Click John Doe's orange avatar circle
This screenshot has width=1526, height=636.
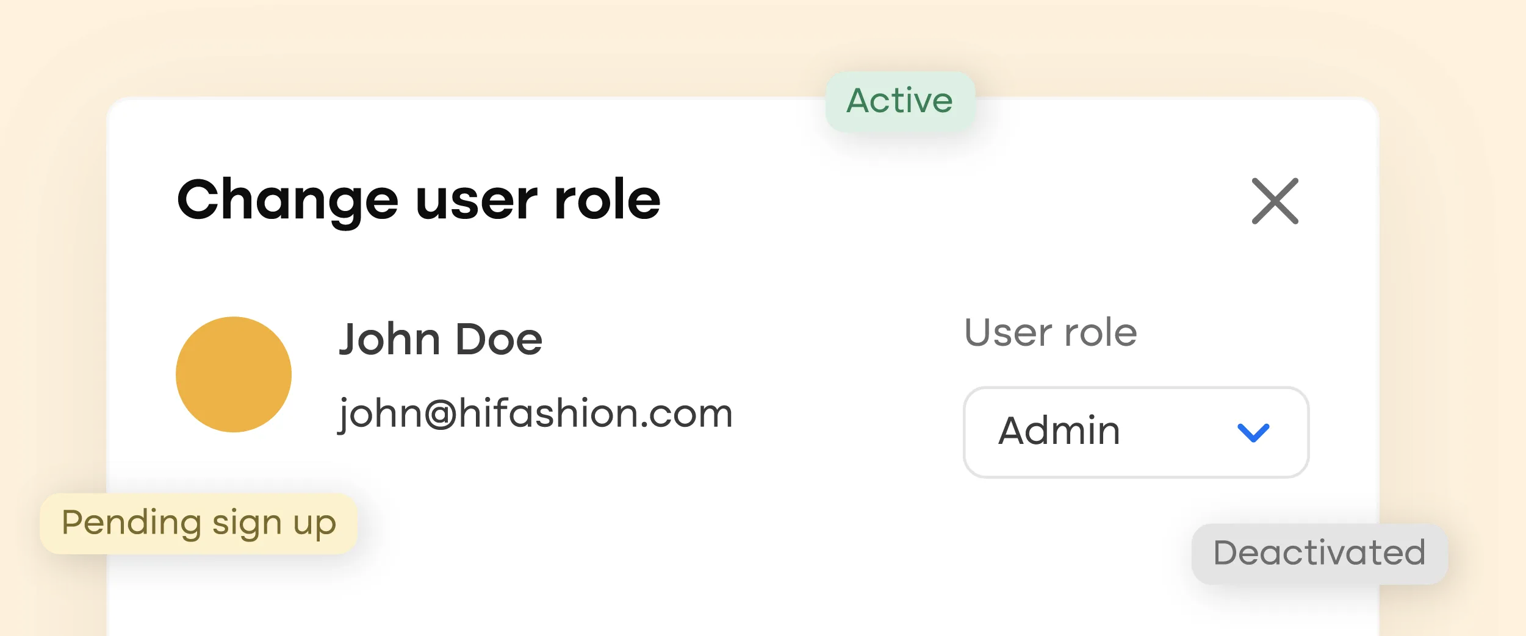[234, 374]
